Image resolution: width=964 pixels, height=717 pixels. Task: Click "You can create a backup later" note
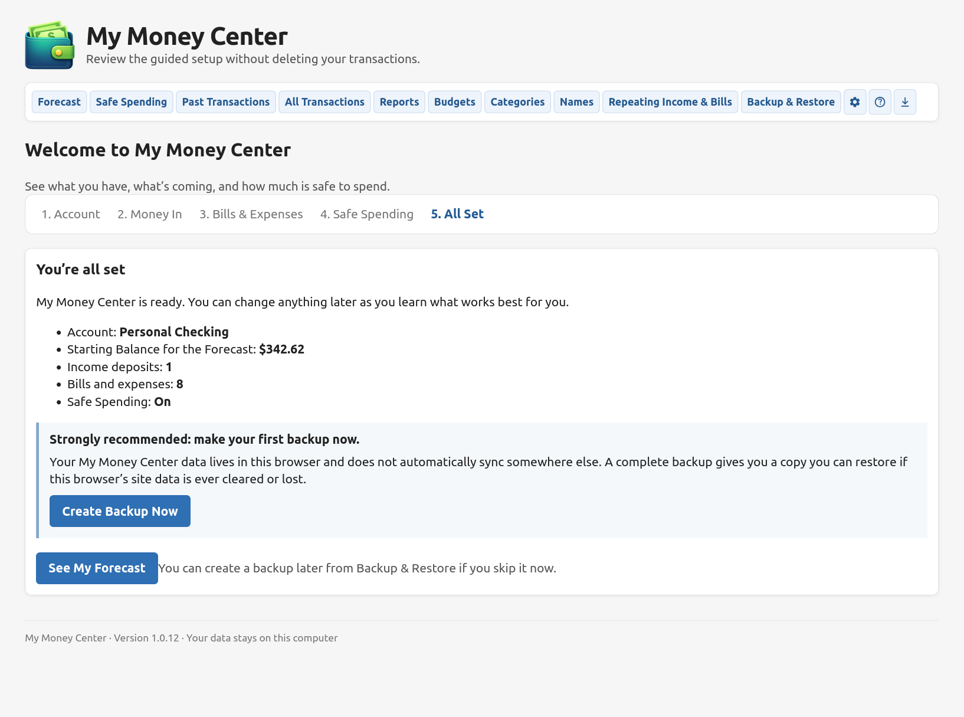(358, 568)
